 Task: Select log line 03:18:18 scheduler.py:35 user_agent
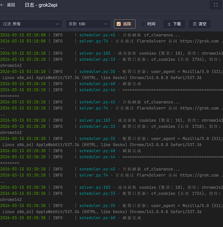click(111, 74)
